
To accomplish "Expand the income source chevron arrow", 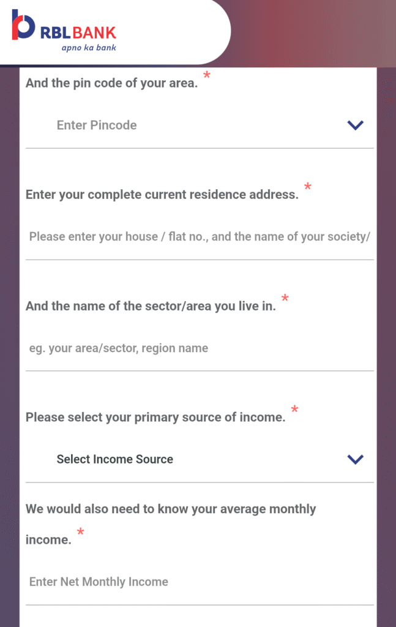I will tap(355, 459).
